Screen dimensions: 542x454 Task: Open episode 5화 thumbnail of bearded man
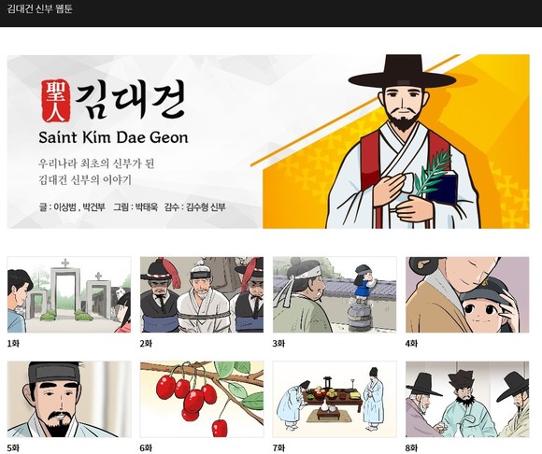click(69, 400)
